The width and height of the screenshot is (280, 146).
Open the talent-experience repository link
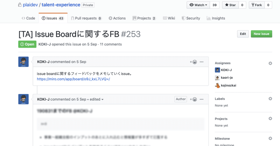click(x=61, y=5)
